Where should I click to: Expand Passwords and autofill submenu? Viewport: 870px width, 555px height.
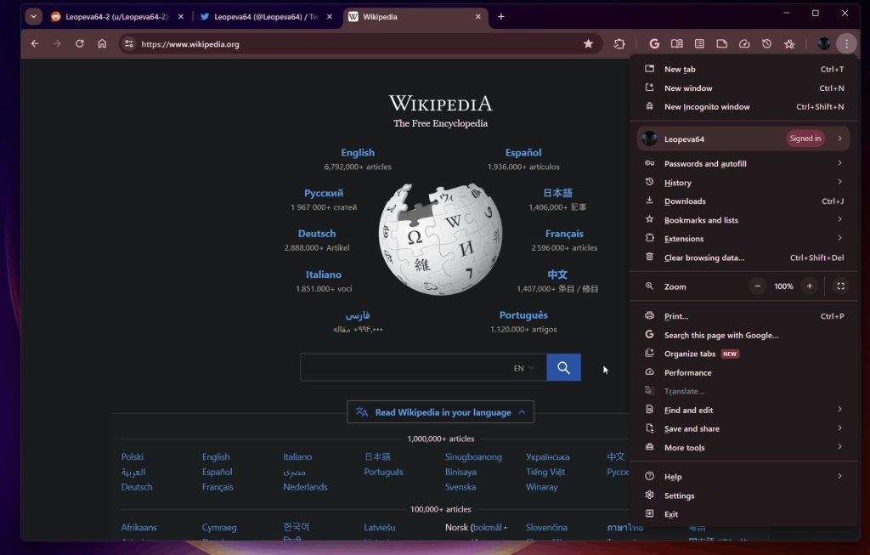coord(743,164)
